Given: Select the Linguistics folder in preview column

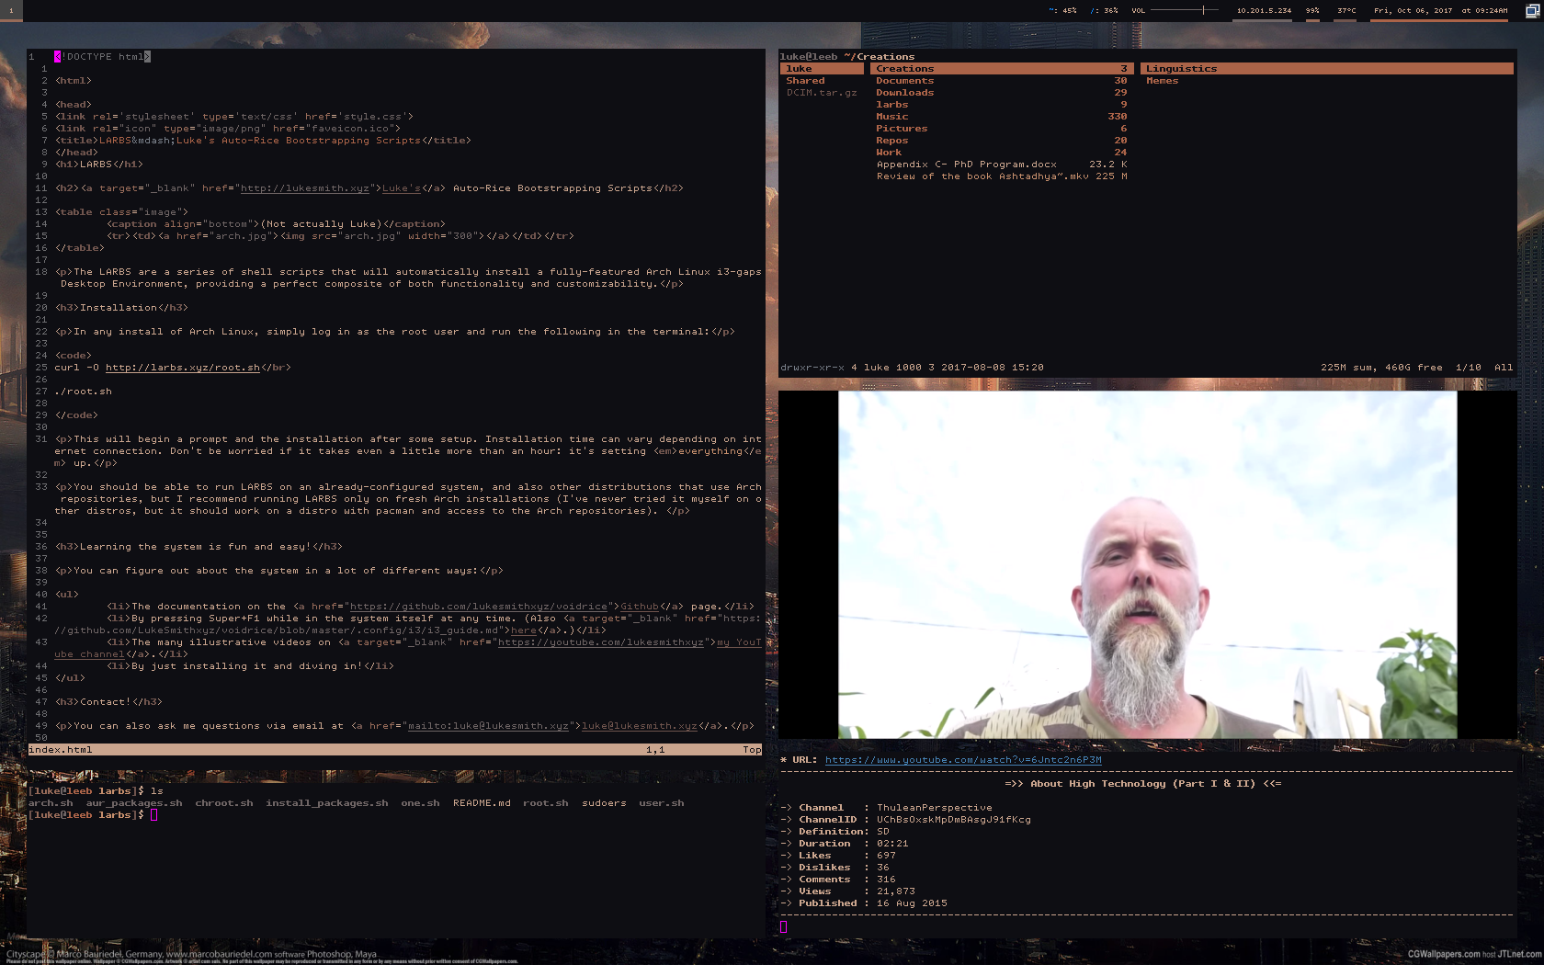Looking at the screenshot, I should (x=1181, y=69).
